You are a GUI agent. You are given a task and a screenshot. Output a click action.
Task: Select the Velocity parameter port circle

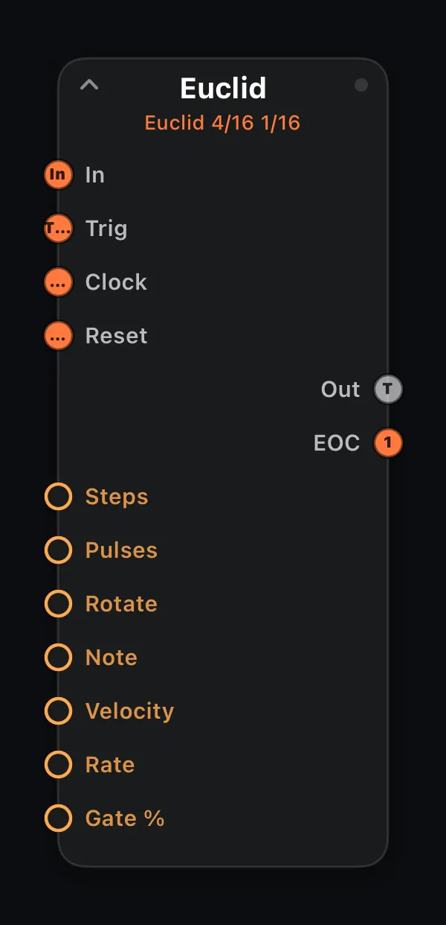click(x=59, y=711)
